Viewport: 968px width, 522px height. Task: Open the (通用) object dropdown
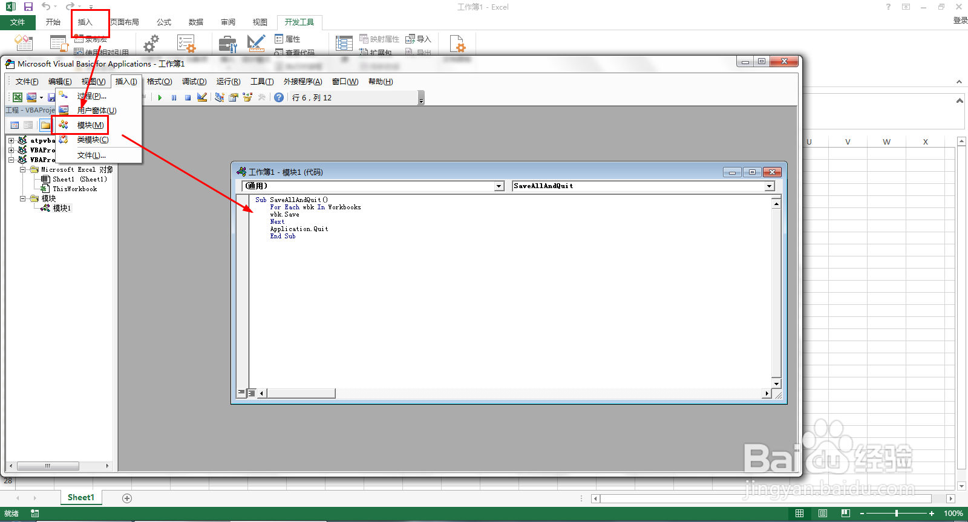pos(499,186)
